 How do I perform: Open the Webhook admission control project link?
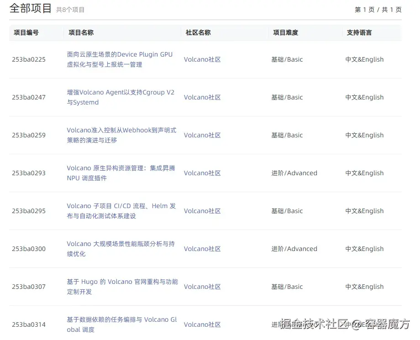[121, 135]
